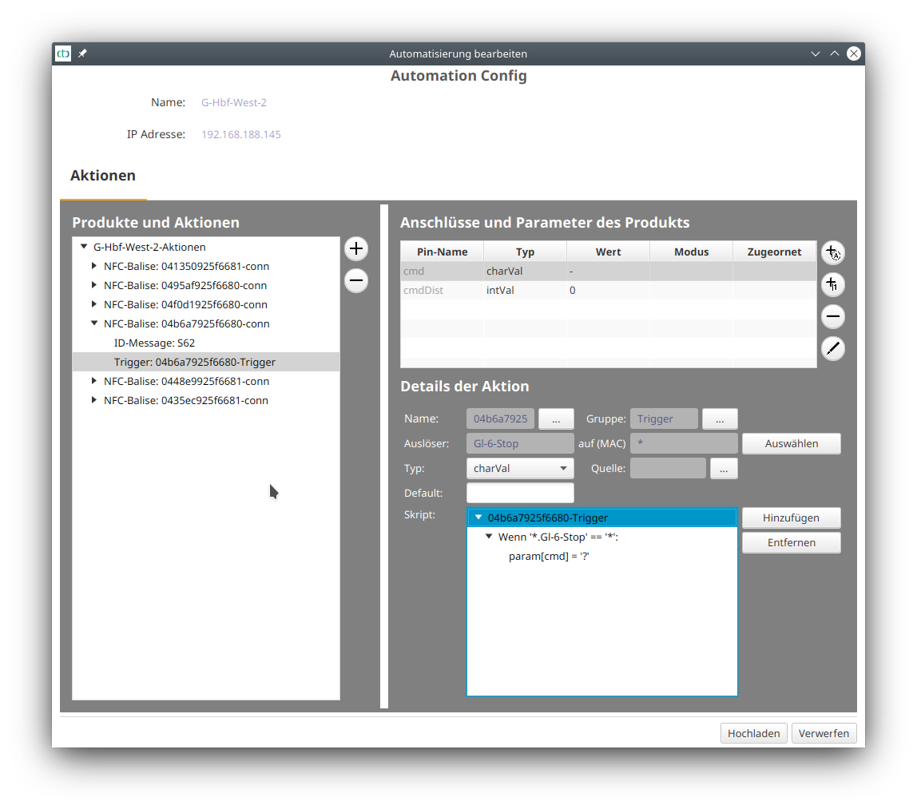Image resolution: width=917 pixels, height=809 pixels.
Task: Open the pencil edit icon beside the pin table
Action: pyautogui.click(x=832, y=348)
